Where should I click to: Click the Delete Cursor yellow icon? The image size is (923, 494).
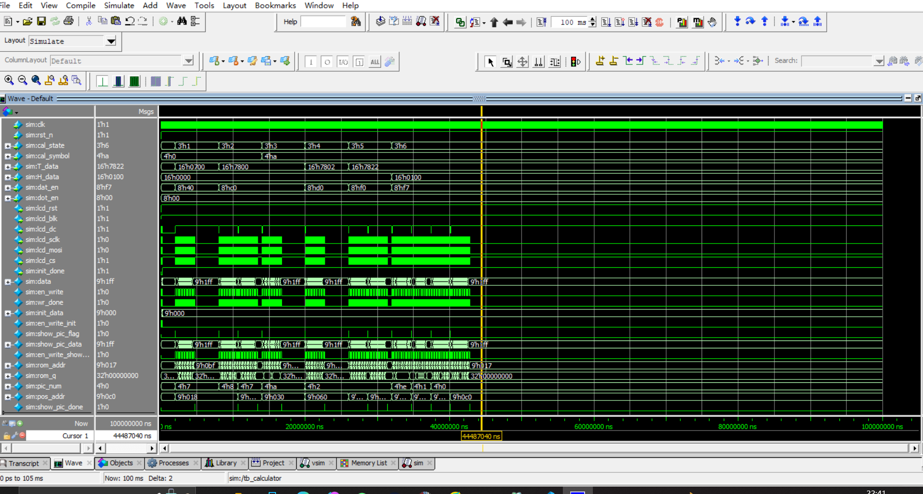[x=614, y=61]
